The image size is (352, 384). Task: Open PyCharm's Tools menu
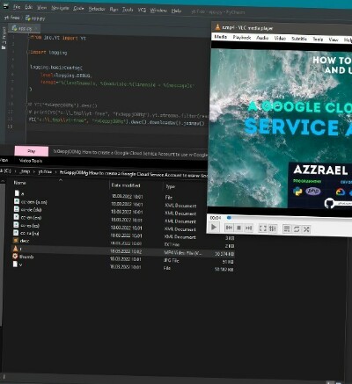tap(128, 10)
